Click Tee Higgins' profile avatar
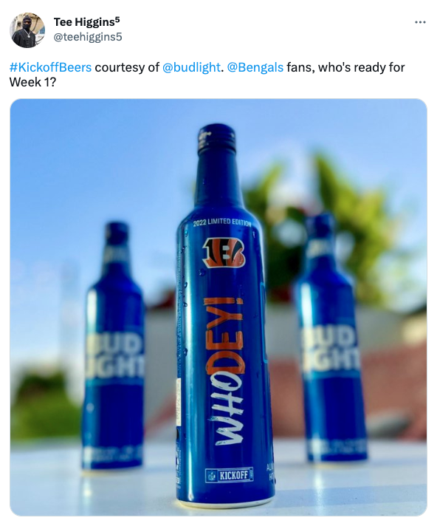Screen dimensions: 437x529 [27, 30]
